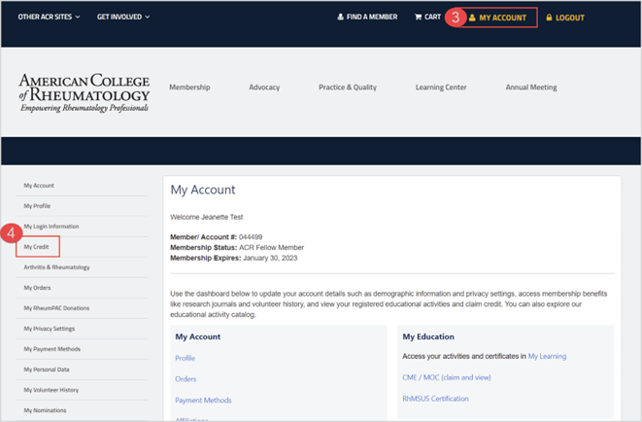
Task: Click the My Education card heading
Action: [x=428, y=336]
